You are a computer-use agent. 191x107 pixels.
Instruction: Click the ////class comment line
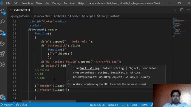point(42,70)
